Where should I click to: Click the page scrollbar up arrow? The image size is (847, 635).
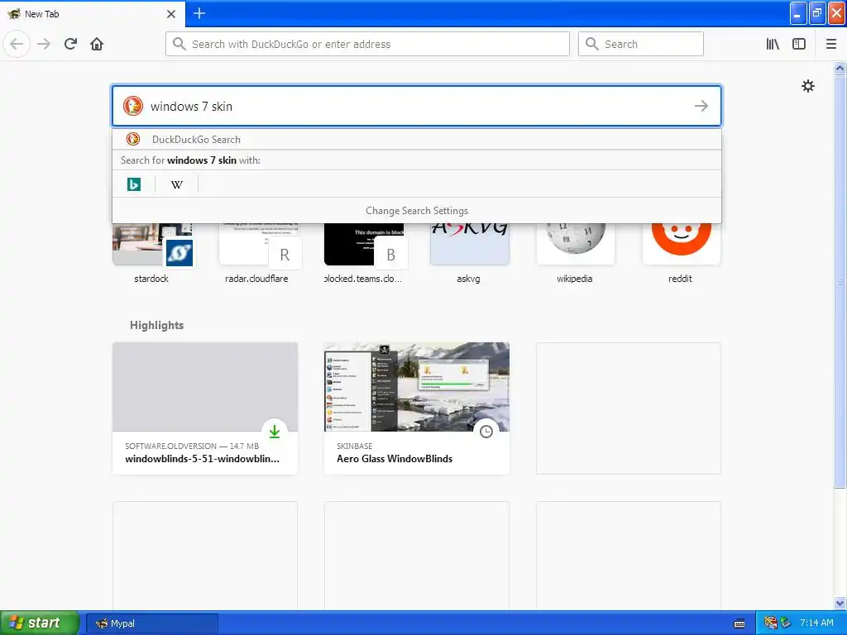840,68
